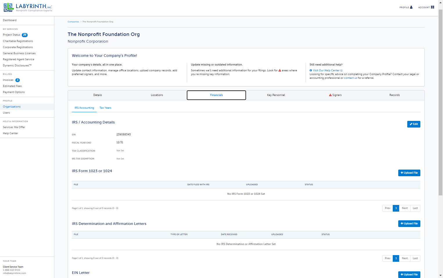Screen dimensions: 443x278
Task: Click Next in IRS Form 1023 pagination
Action: 405,208
